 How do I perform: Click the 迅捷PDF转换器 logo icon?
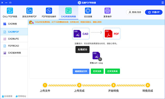point(79,3)
